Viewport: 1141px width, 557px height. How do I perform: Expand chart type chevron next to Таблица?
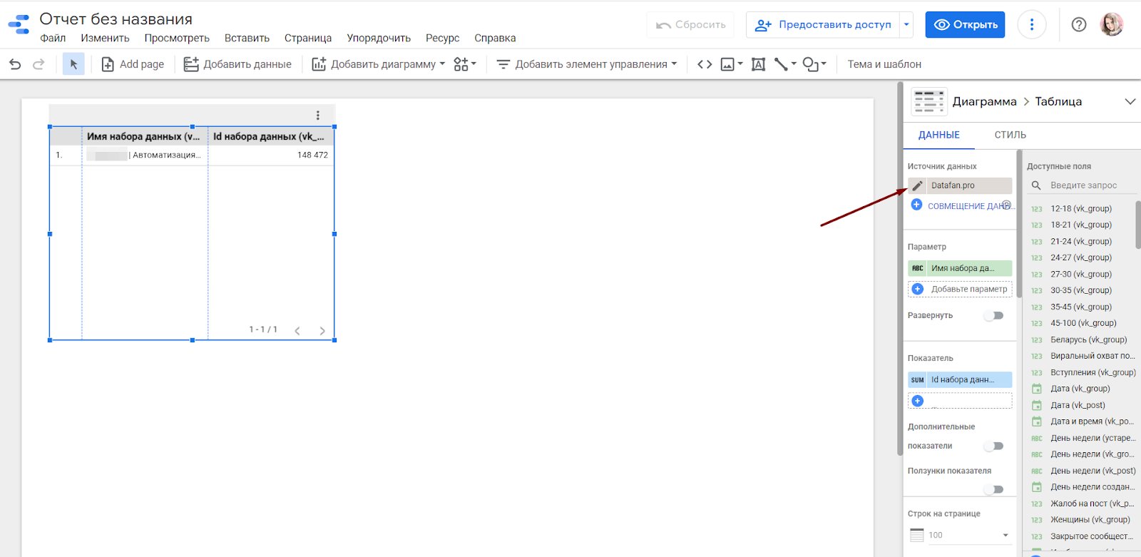tap(1130, 101)
